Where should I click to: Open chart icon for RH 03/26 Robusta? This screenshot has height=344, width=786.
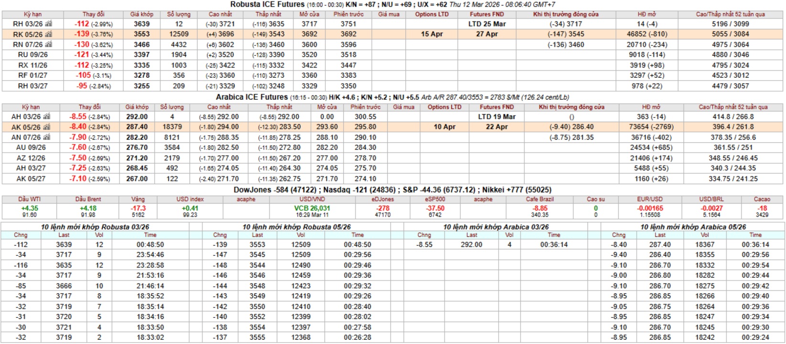pyautogui.click(x=48, y=24)
